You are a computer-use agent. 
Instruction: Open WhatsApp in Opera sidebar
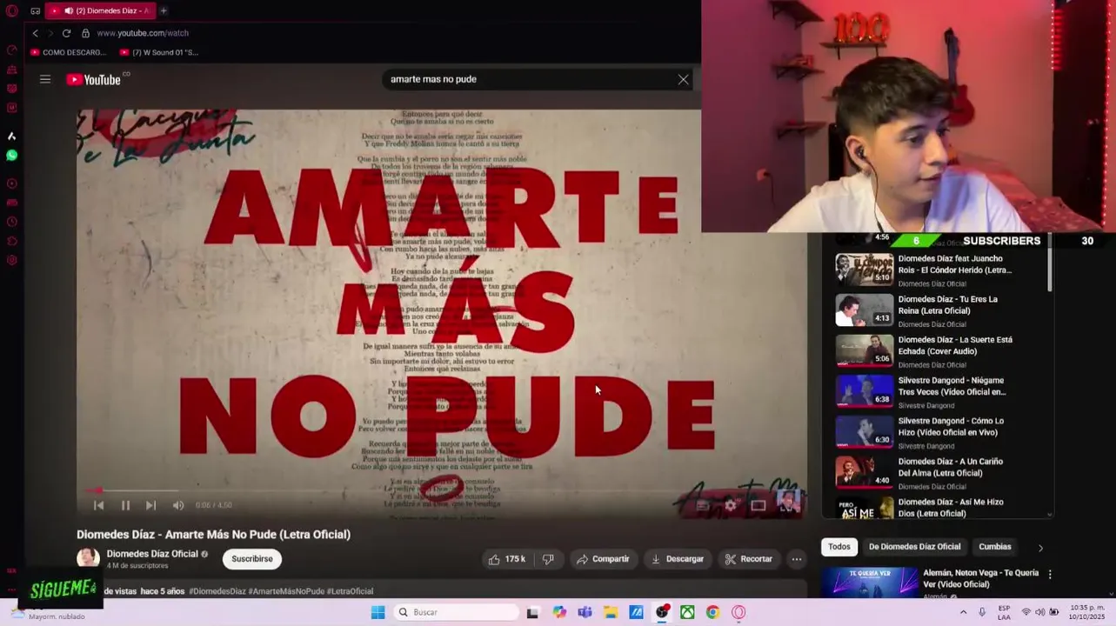11,156
